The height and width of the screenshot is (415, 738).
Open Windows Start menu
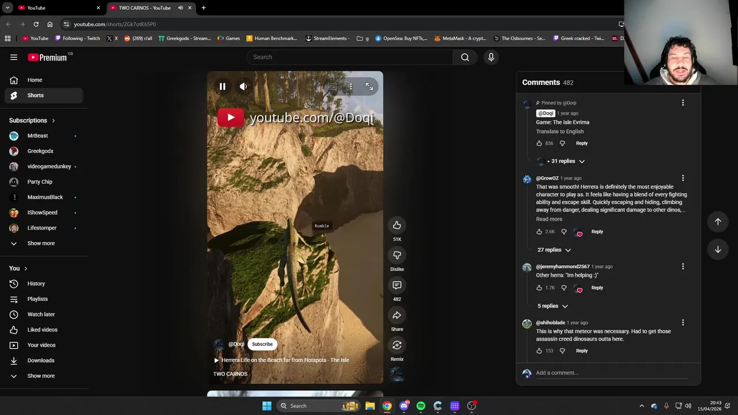[266, 406]
